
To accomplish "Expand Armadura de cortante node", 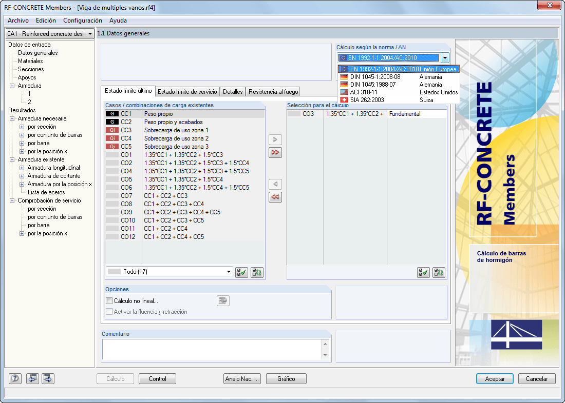I will click(22, 176).
